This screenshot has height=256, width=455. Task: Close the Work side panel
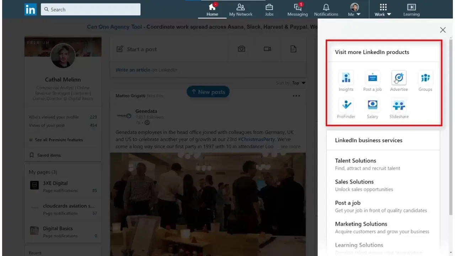(x=443, y=30)
